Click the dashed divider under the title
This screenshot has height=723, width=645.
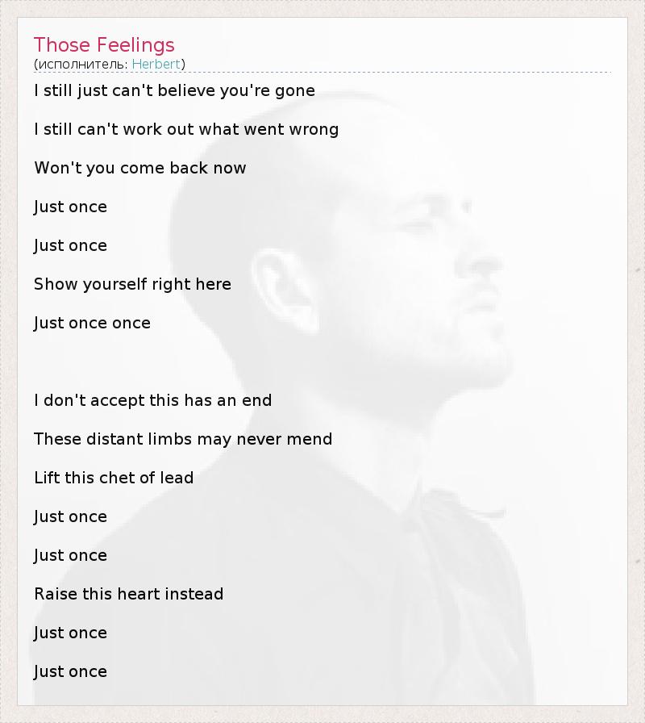[322, 73]
